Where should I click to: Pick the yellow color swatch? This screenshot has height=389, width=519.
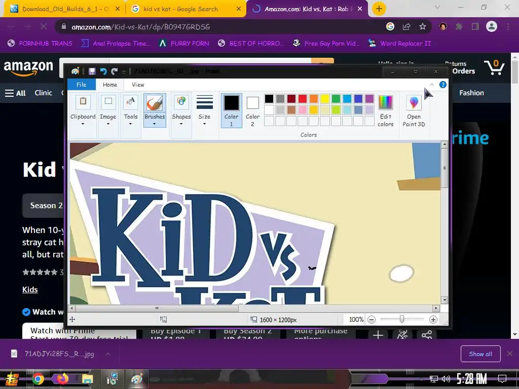click(x=325, y=99)
